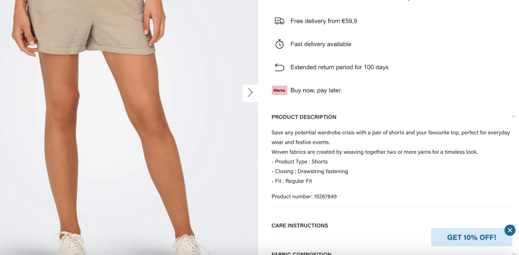Expand the Care Instructions section

point(300,226)
